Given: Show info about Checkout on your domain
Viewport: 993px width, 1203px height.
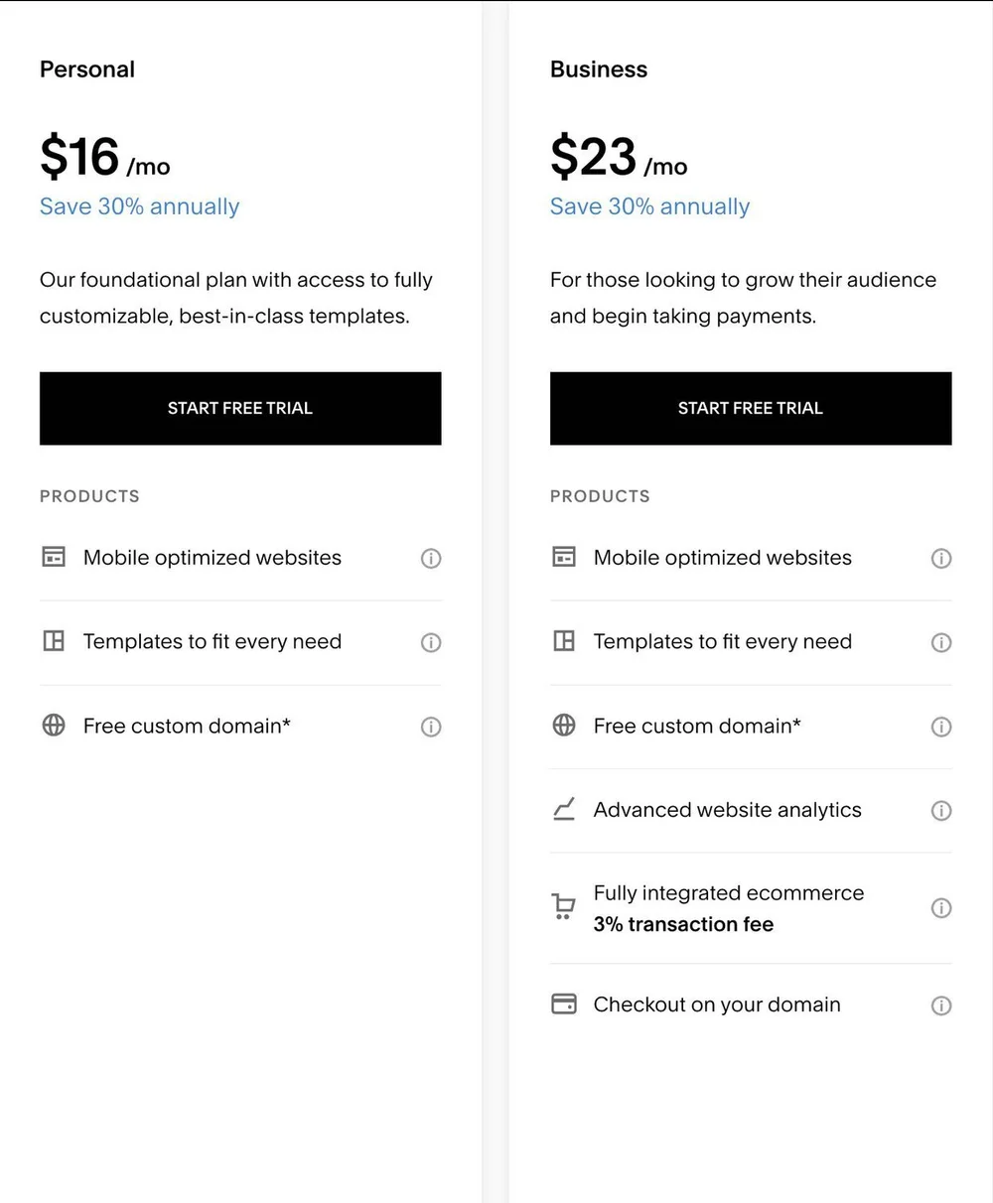Looking at the screenshot, I should 941,1005.
